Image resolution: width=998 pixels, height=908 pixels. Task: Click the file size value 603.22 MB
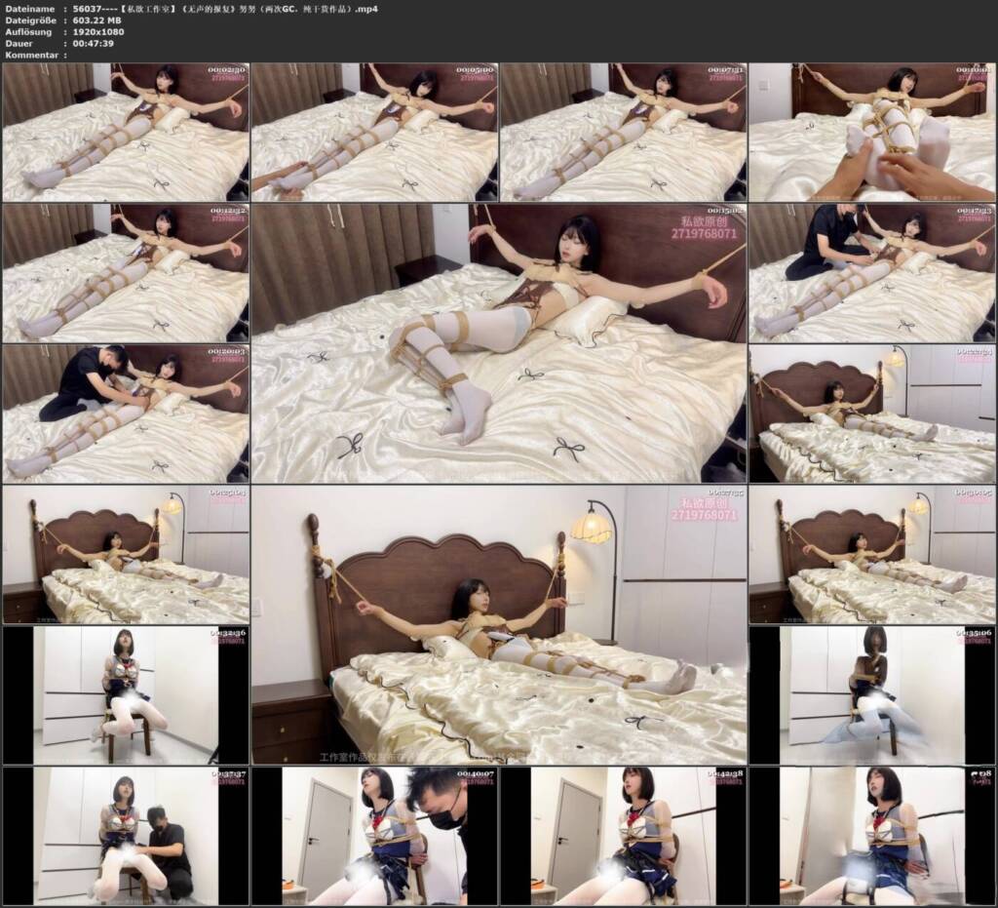(x=97, y=20)
